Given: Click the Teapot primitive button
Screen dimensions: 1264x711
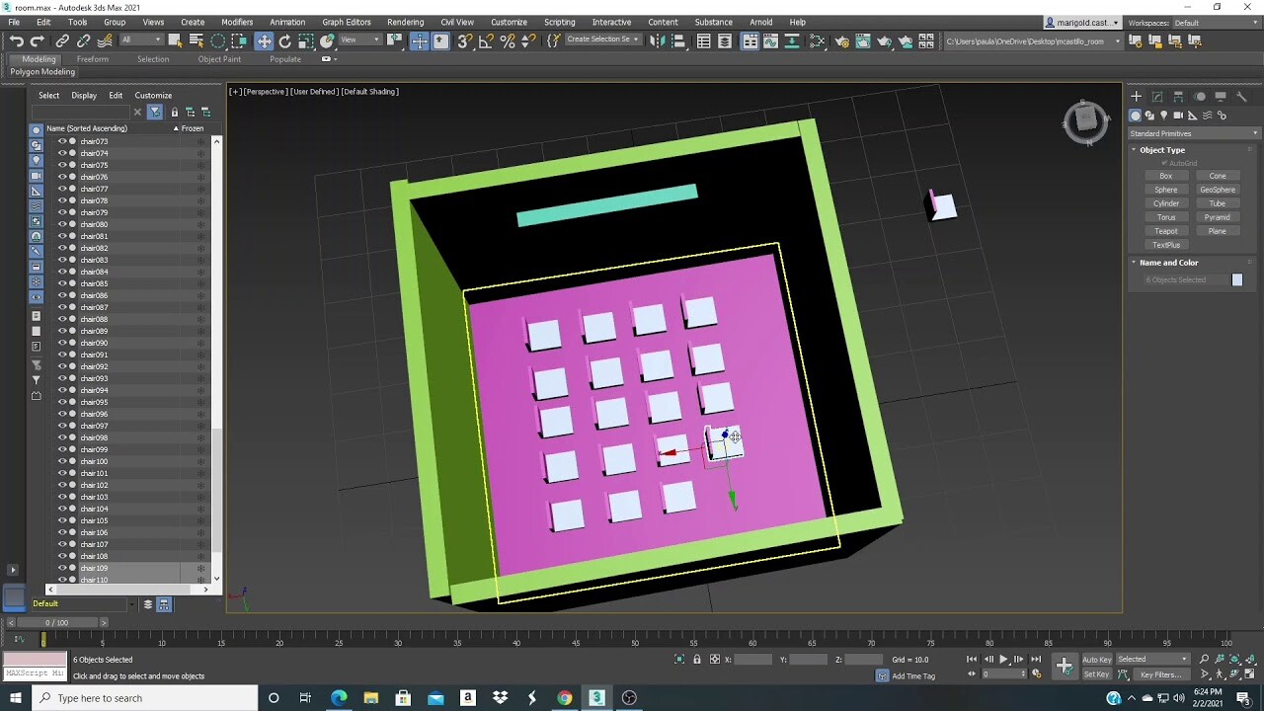Looking at the screenshot, I should 1165,230.
